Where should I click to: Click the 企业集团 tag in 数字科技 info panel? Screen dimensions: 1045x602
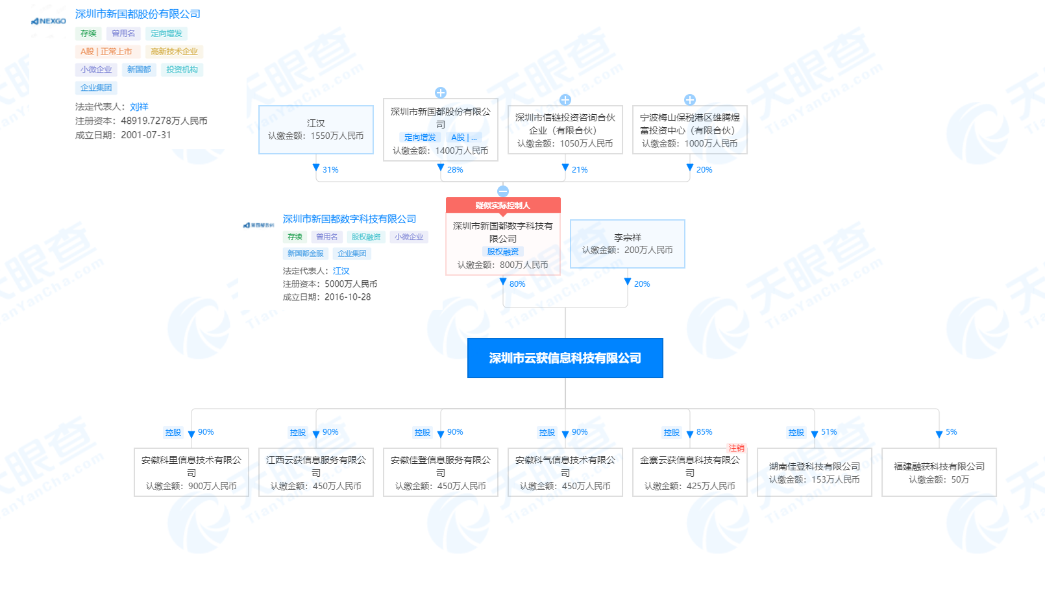click(x=352, y=254)
